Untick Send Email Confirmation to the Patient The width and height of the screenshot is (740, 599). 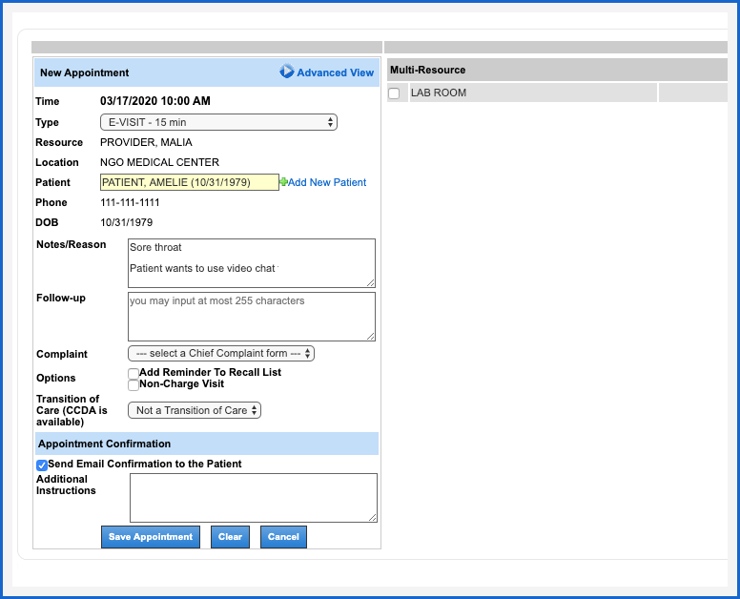(42, 465)
